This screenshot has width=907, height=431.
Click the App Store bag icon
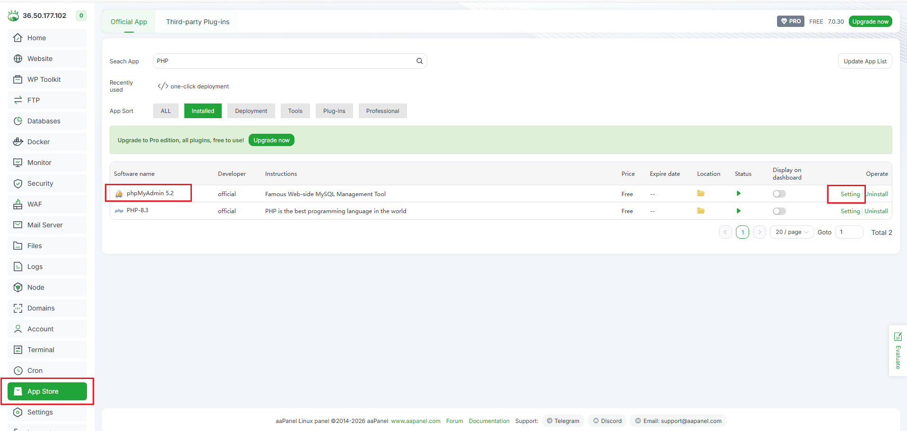(18, 391)
